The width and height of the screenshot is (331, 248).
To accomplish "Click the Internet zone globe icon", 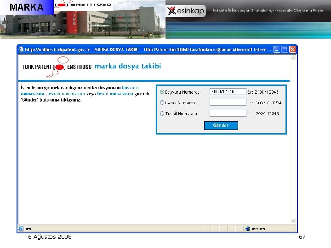I will tap(248, 229).
